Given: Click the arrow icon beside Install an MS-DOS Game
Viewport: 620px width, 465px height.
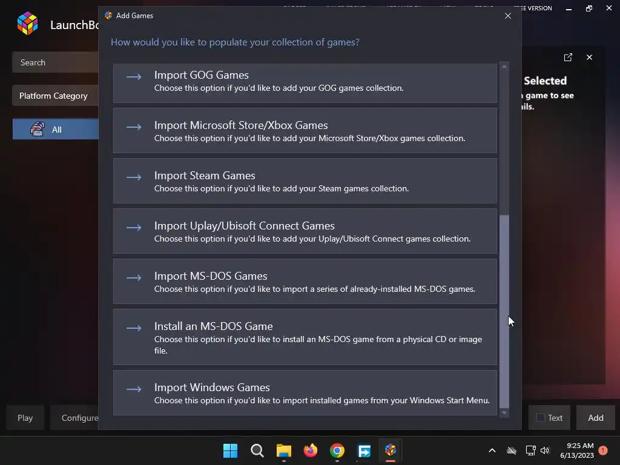Looking at the screenshot, I should tap(134, 328).
